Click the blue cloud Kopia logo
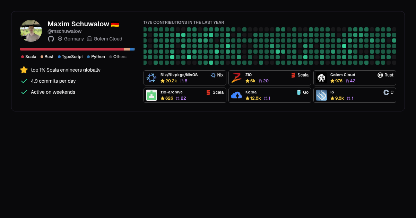 pyautogui.click(x=236, y=95)
